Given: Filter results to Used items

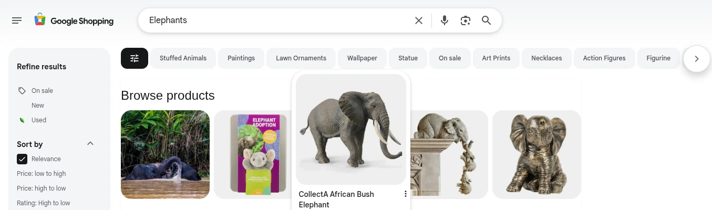Looking at the screenshot, I should 39,120.
